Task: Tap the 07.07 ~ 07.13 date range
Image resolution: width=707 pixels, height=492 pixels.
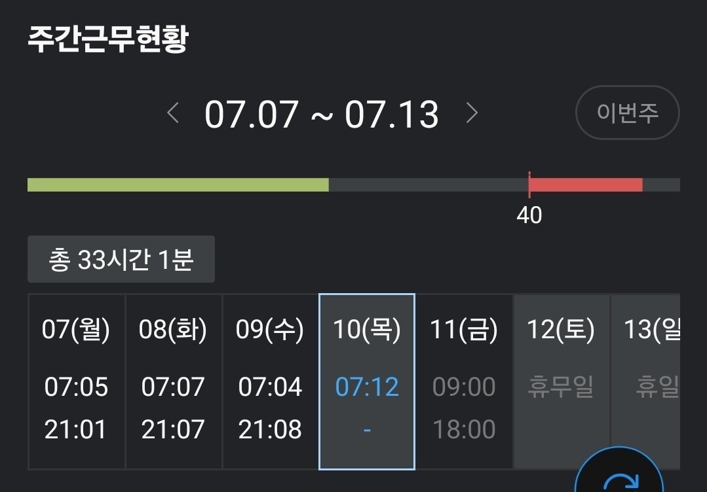Action: [322, 114]
